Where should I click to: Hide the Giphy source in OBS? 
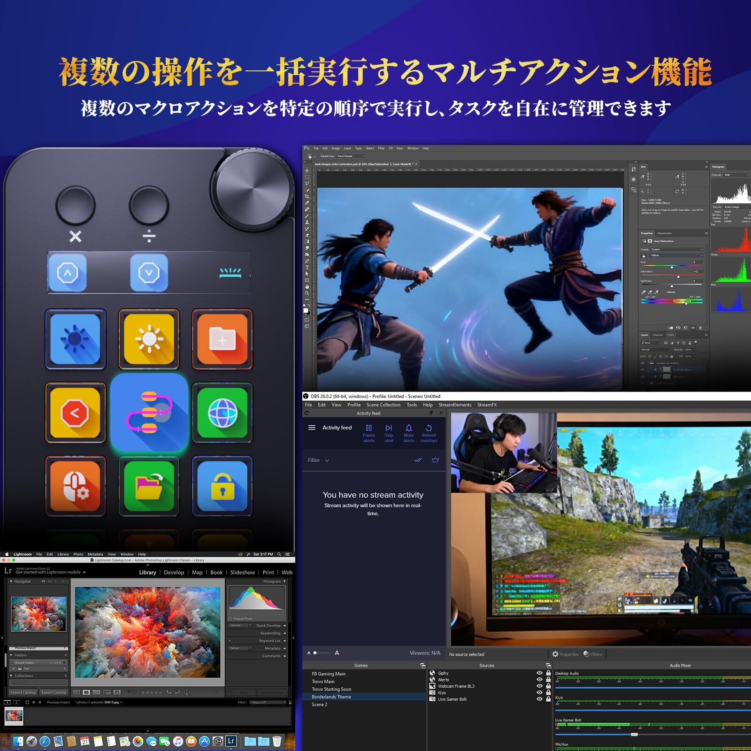click(539, 673)
